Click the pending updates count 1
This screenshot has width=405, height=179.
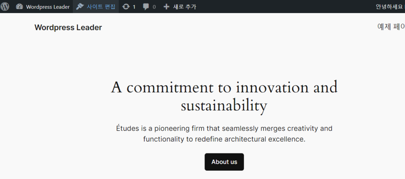pos(134,7)
